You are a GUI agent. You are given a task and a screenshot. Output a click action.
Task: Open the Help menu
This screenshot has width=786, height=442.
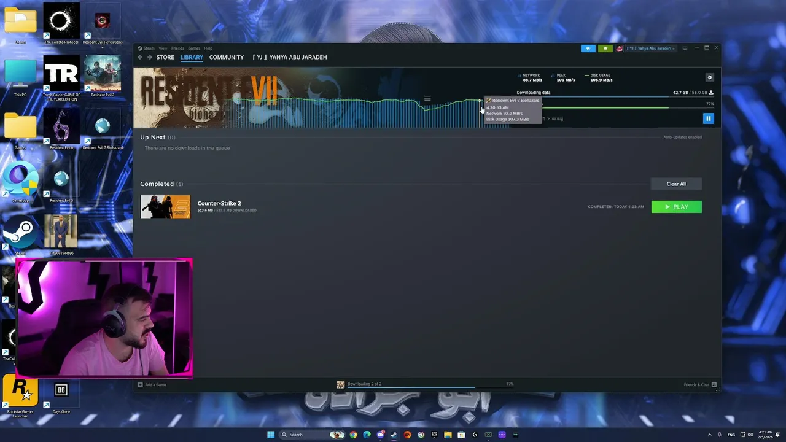(208, 48)
